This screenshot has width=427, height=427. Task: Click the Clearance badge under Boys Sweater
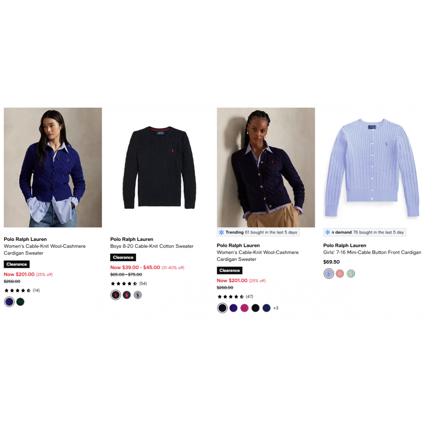(123, 257)
